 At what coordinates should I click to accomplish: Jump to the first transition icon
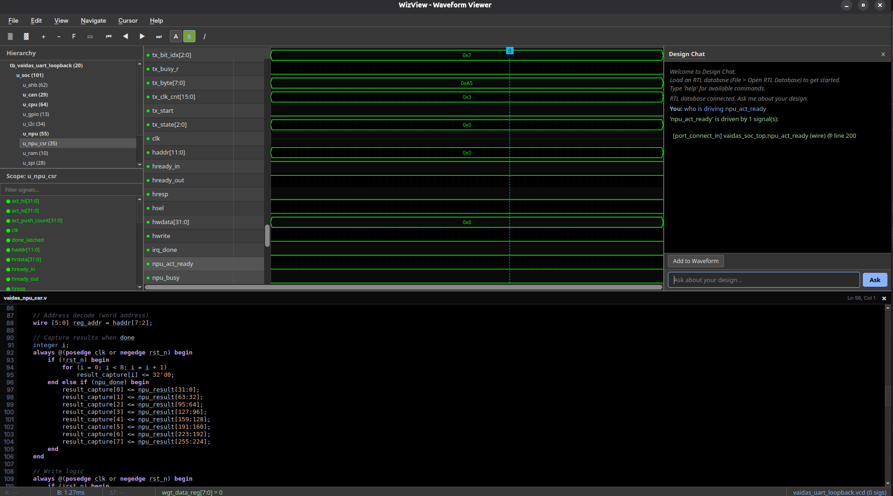click(109, 36)
